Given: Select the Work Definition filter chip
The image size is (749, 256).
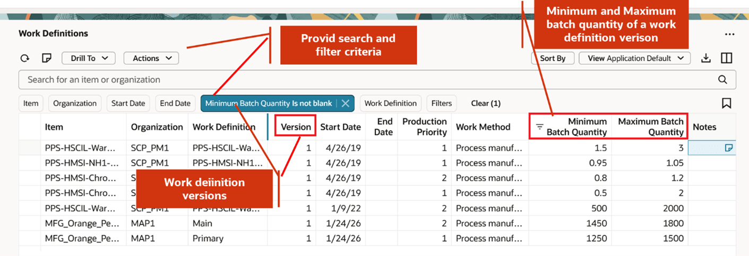Looking at the screenshot, I should click(x=391, y=104).
